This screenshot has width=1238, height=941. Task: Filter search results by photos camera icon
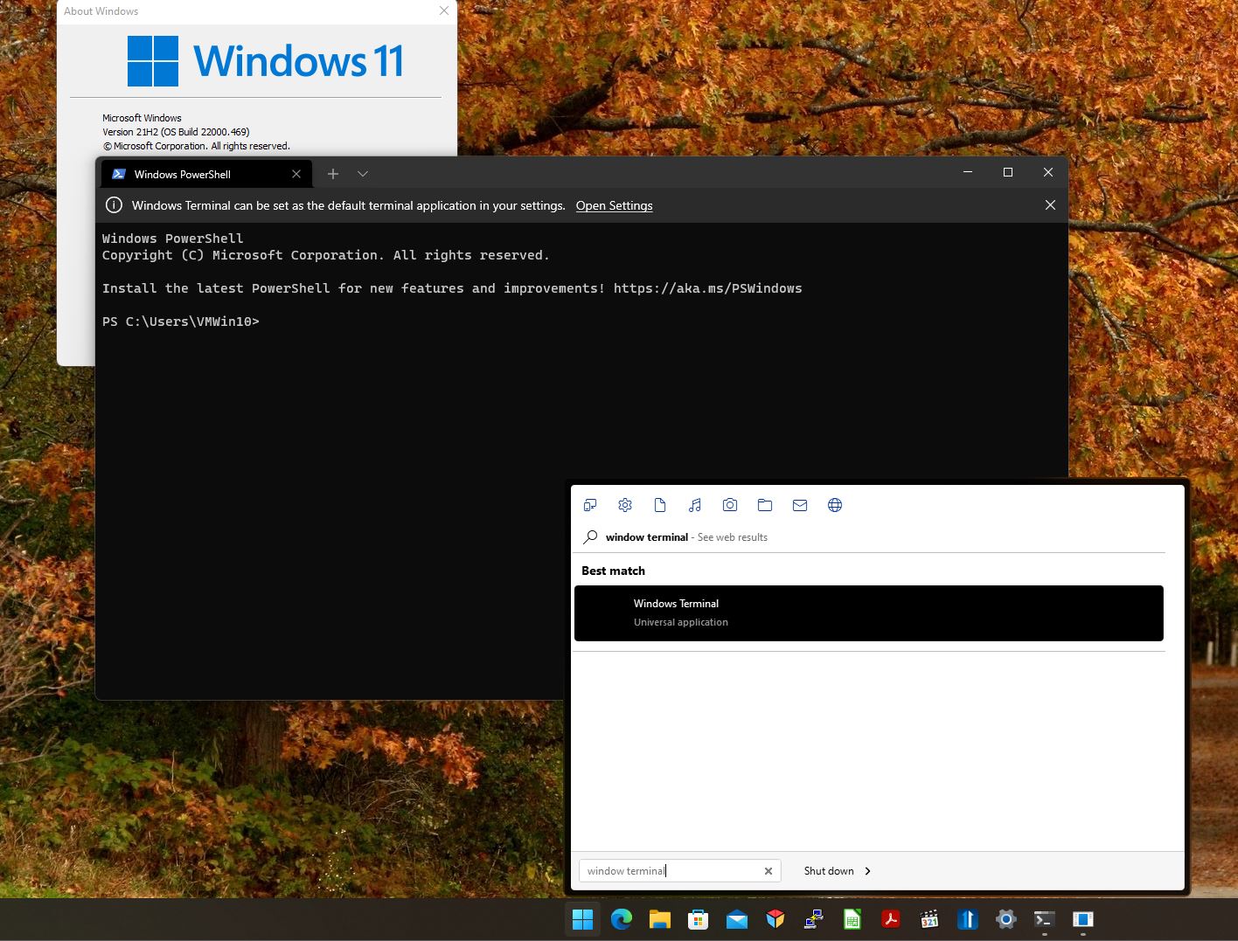click(x=730, y=505)
